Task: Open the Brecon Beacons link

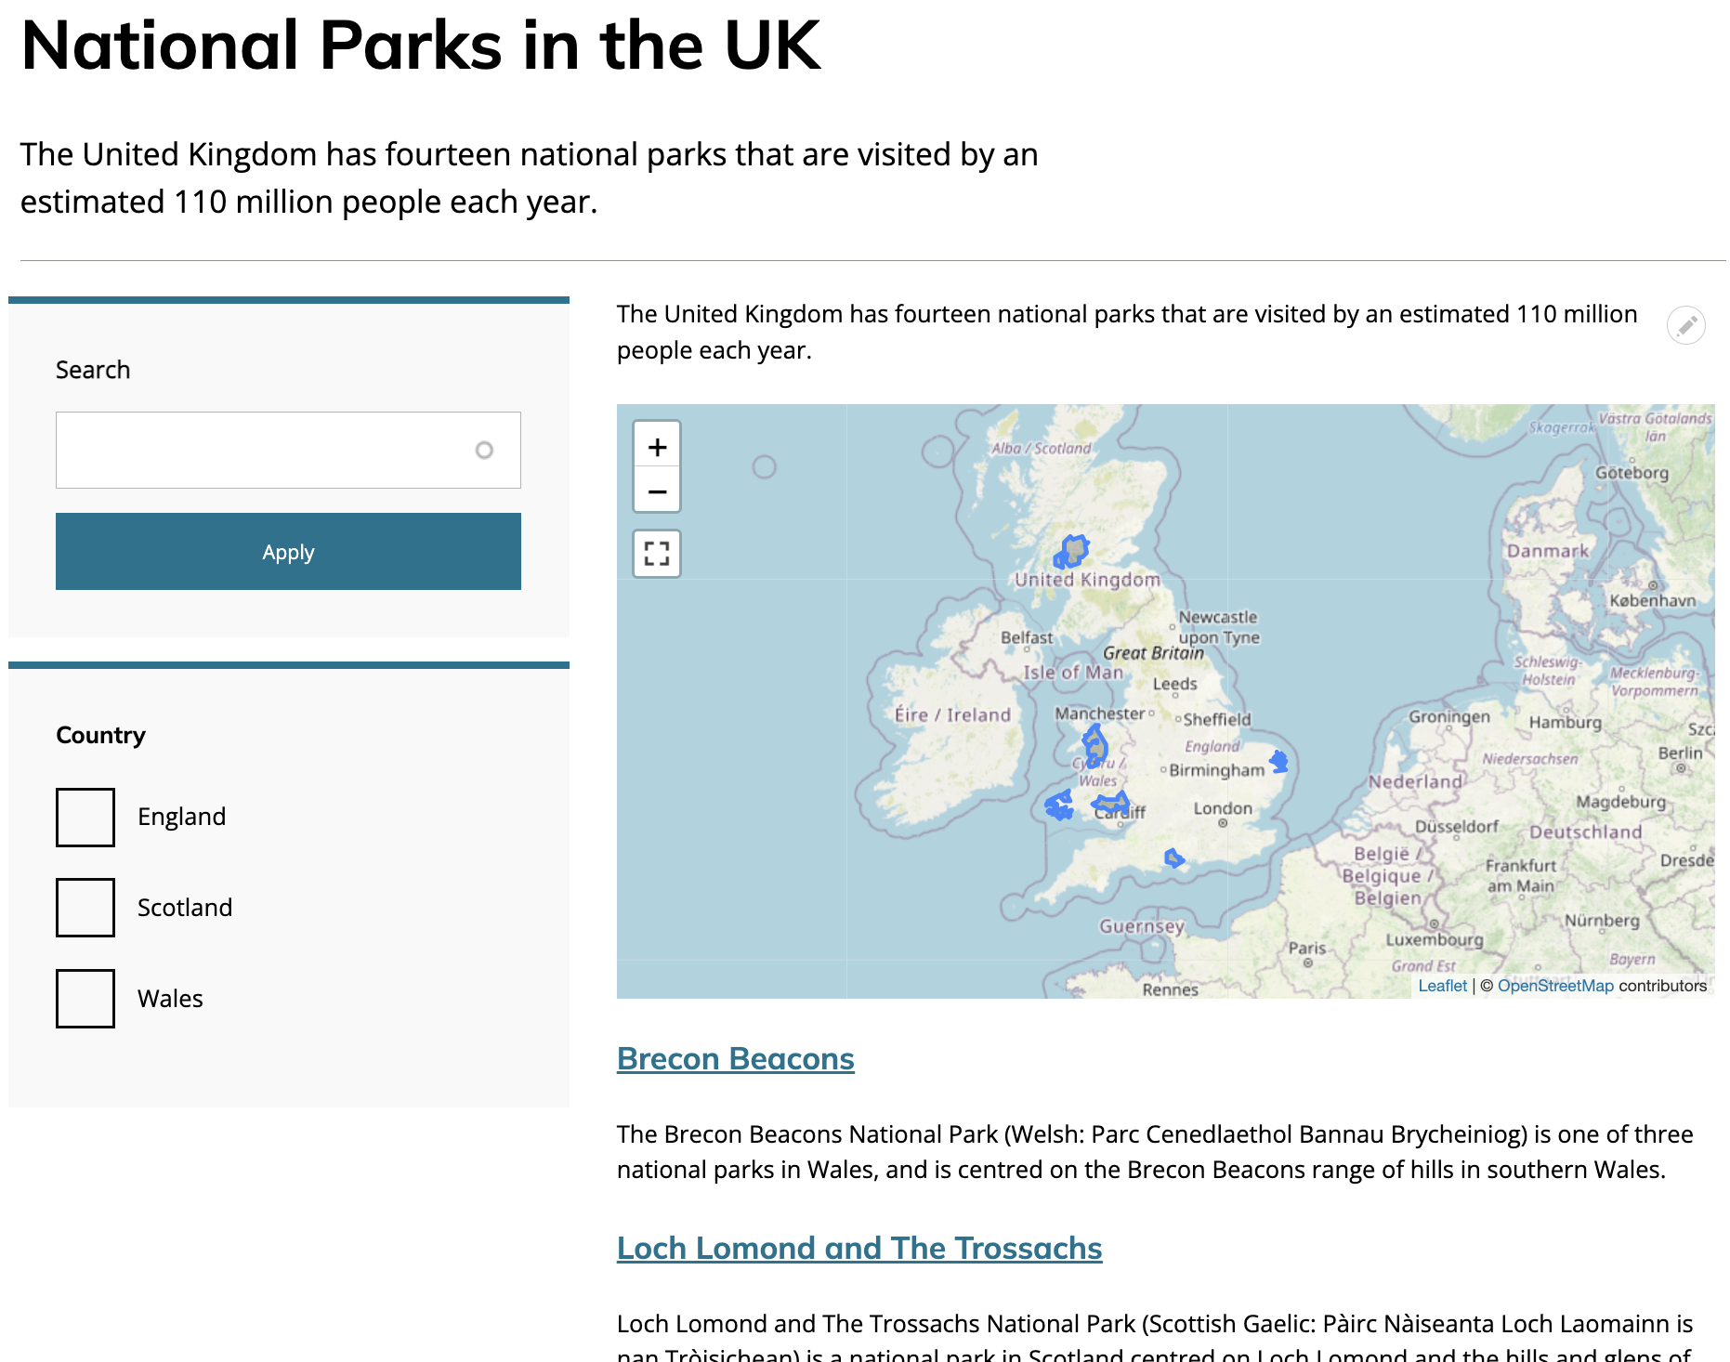Action: pyautogui.click(x=735, y=1059)
